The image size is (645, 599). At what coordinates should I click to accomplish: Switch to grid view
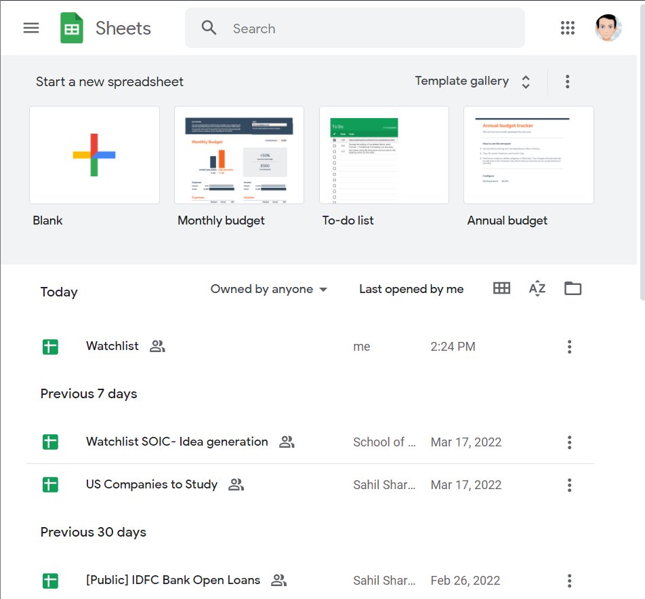tap(501, 288)
